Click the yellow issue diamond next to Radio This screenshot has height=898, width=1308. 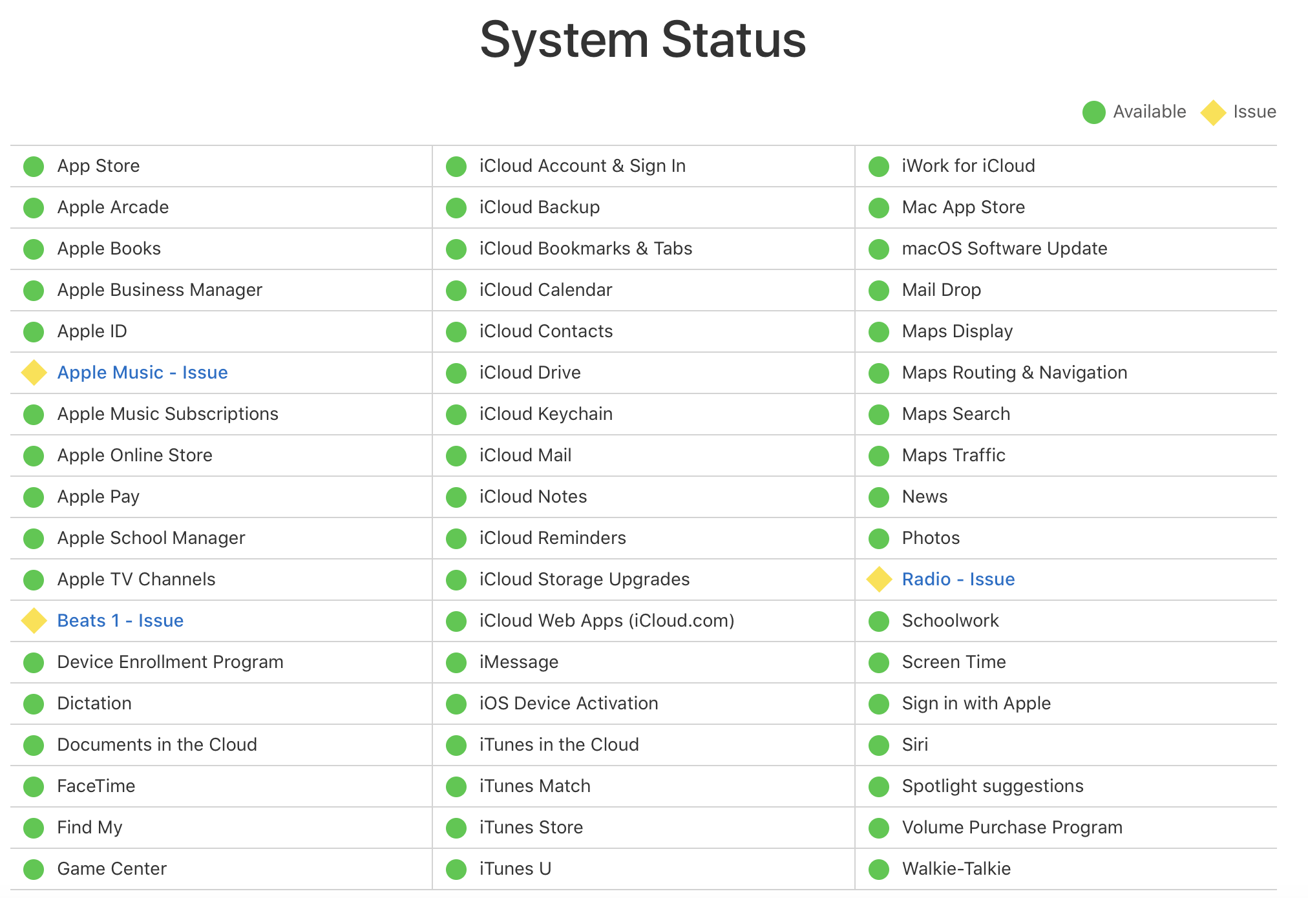coord(879,580)
